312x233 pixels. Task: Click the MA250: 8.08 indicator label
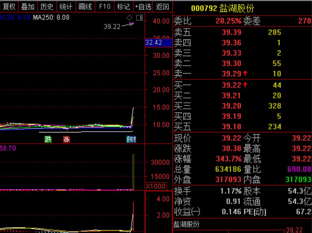51,17
